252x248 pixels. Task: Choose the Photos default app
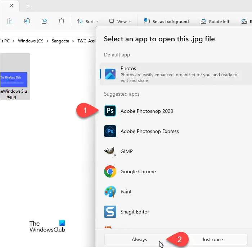tap(176, 74)
